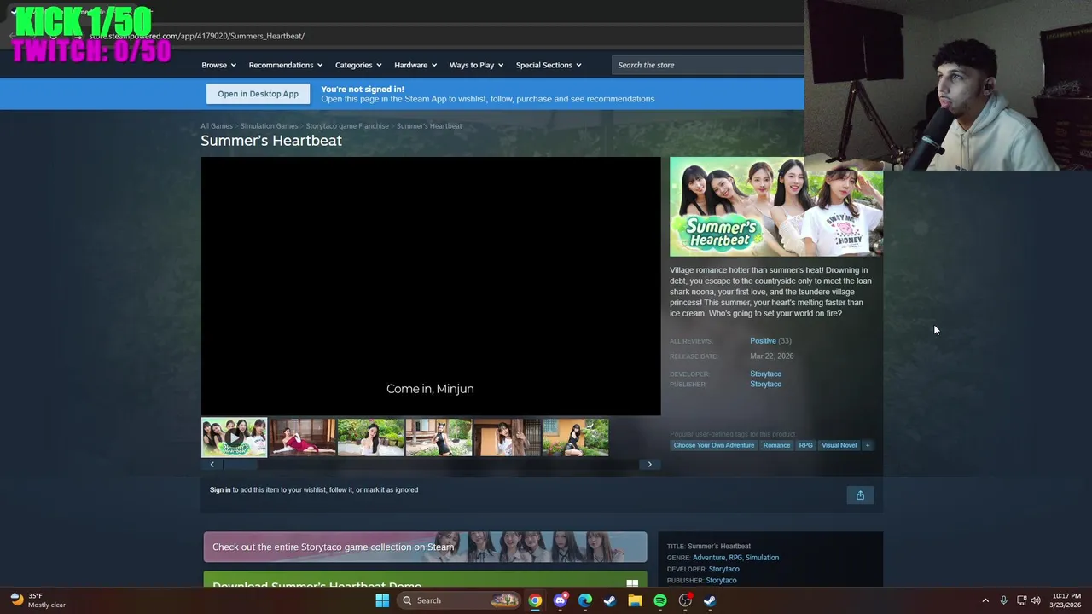Click the plus tag button

[x=868, y=445]
